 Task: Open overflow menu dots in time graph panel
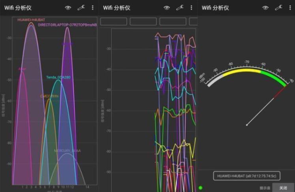click(192, 8)
